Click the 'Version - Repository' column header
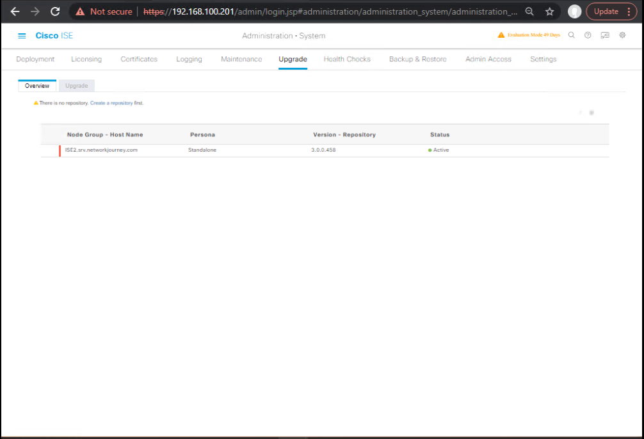 click(x=344, y=134)
